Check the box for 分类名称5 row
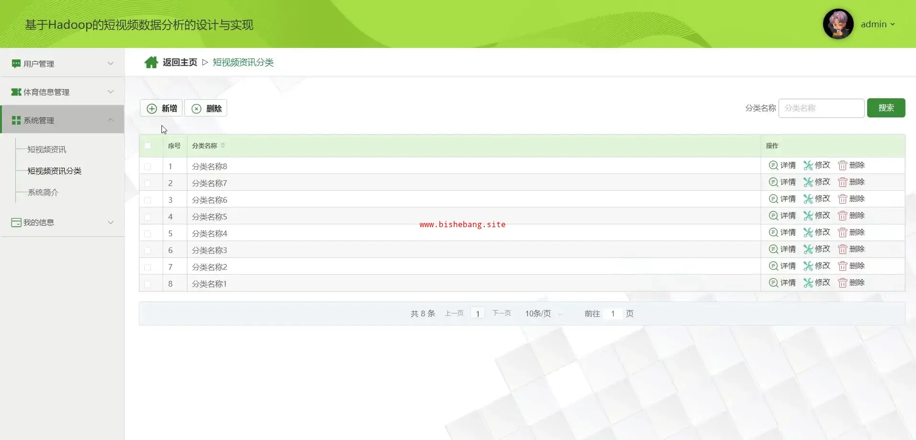 [148, 217]
